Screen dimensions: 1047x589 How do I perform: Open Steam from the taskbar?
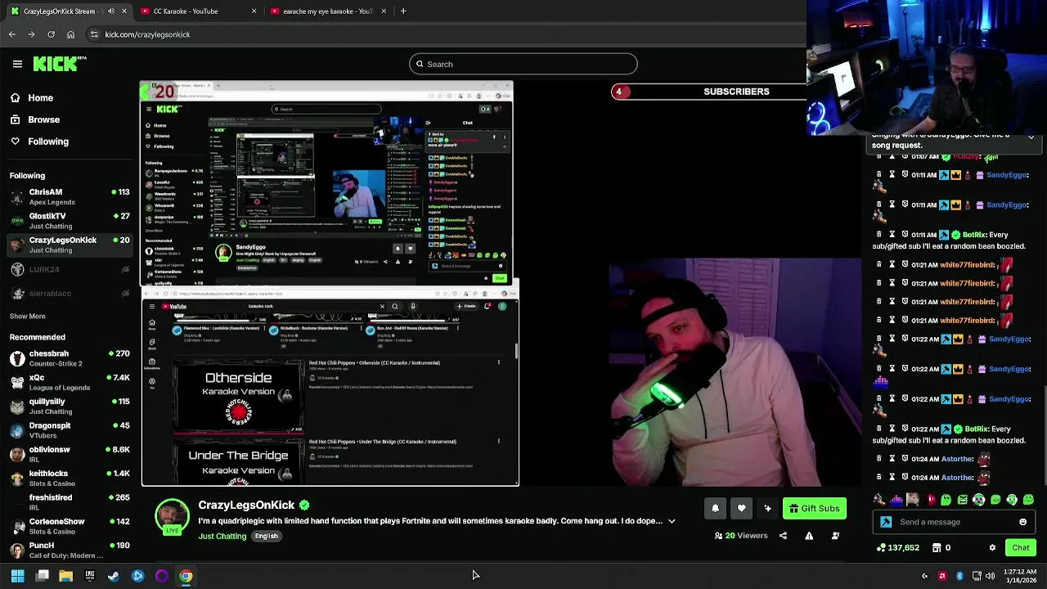pos(114,576)
